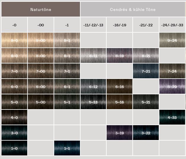Click the 4-0 dark brown swatch
This screenshot has width=186, height=159.
(x=14, y=117)
